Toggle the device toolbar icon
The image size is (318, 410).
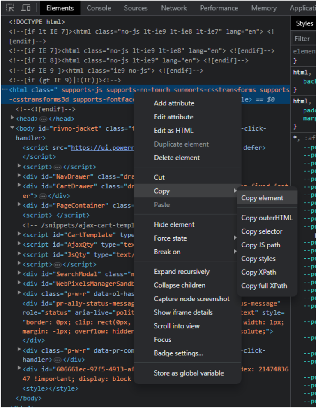click(25, 8)
